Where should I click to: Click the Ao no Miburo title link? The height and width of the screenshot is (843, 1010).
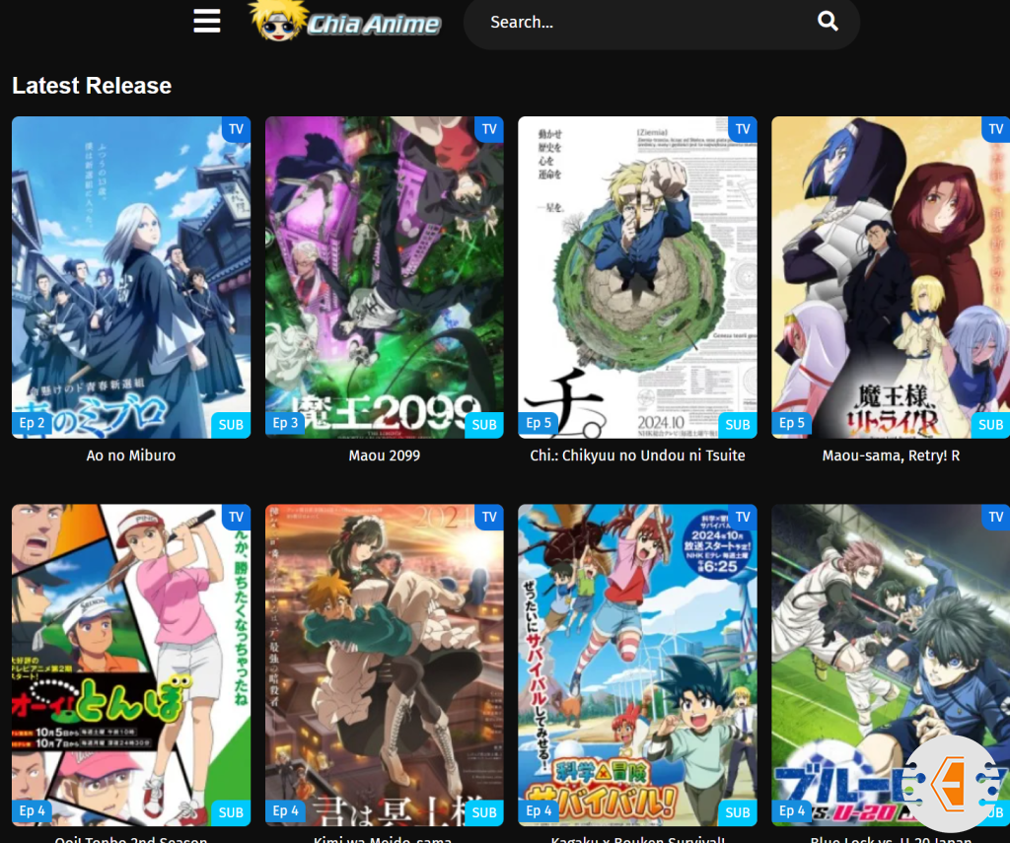point(131,456)
